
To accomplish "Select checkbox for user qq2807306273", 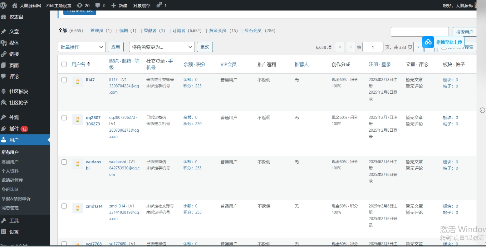I will 64,118.
